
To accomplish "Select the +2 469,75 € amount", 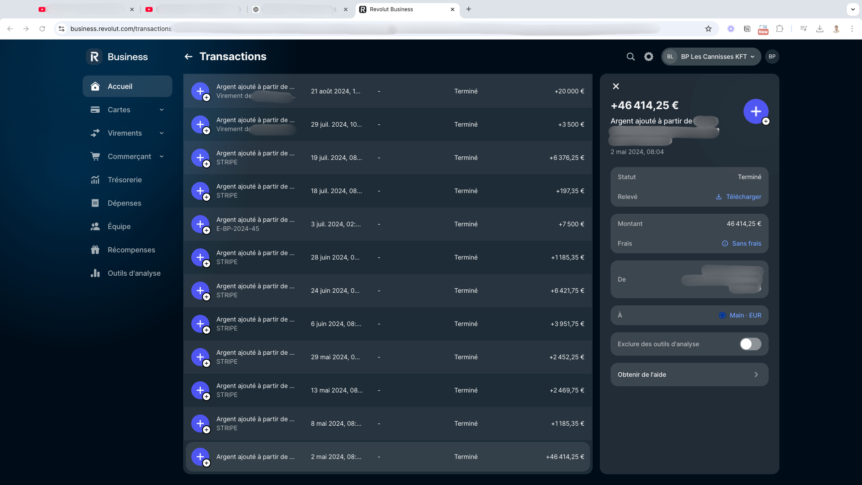I will pyautogui.click(x=567, y=390).
